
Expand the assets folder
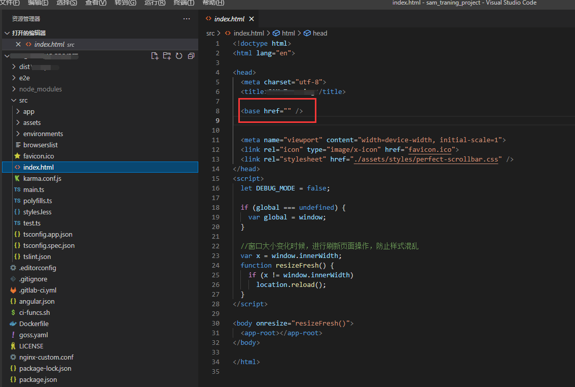(x=18, y=122)
